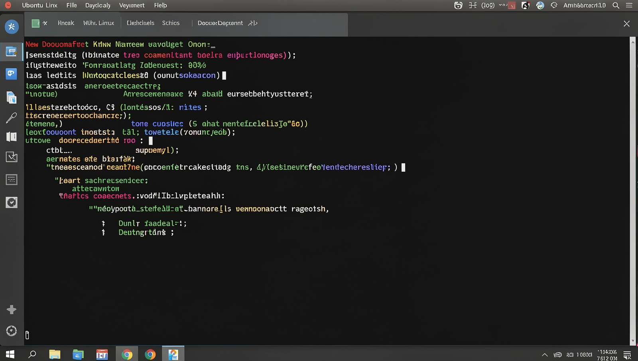Open the Dayclealy menu

(98, 5)
